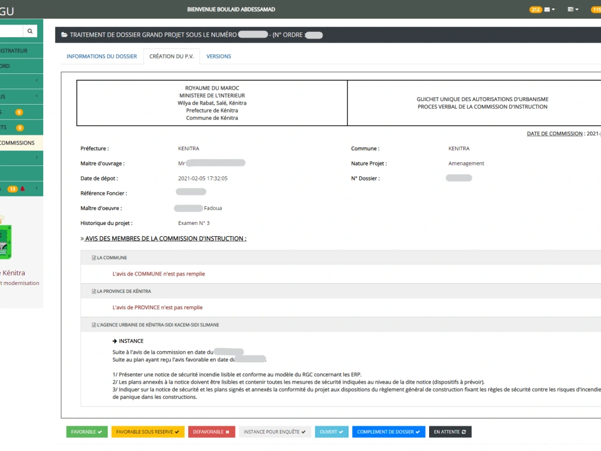Click the DATE DE COMMISSION label
This screenshot has width=601, height=451.
(x=555, y=133)
